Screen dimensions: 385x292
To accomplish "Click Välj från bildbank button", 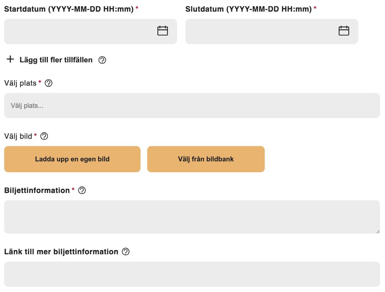I will coord(206,159).
